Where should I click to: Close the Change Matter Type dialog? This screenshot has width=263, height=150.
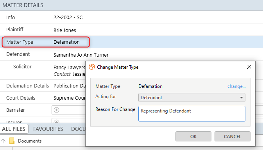[249, 67]
